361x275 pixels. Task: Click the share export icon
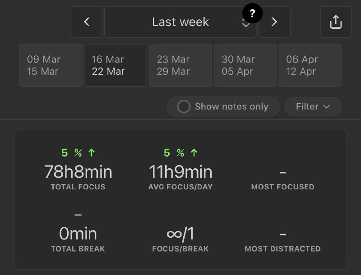tap(336, 22)
